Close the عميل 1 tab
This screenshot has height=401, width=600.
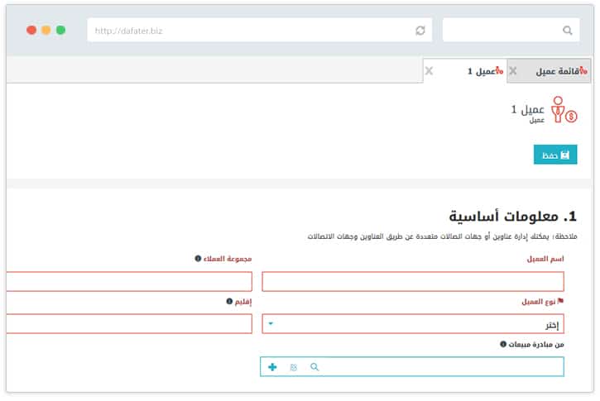coord(429,71)
